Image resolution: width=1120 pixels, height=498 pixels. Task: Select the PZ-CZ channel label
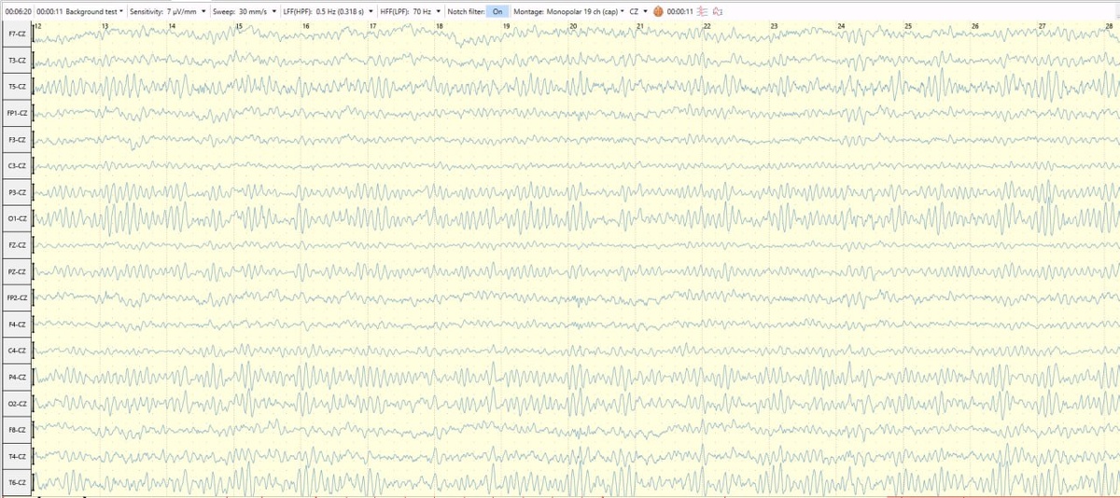(17, 271)
